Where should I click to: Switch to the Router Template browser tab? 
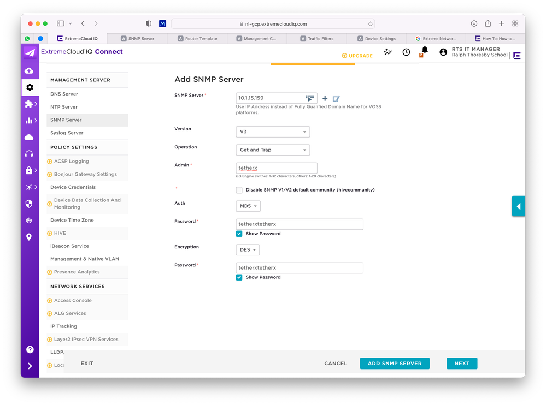(200, 39)
